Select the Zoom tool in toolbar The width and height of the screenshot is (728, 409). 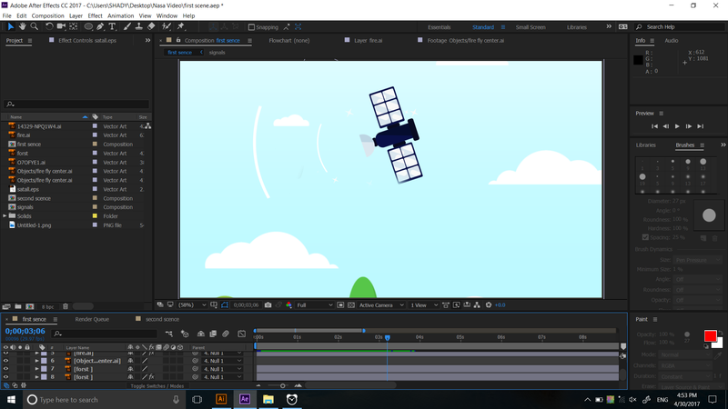35,26
